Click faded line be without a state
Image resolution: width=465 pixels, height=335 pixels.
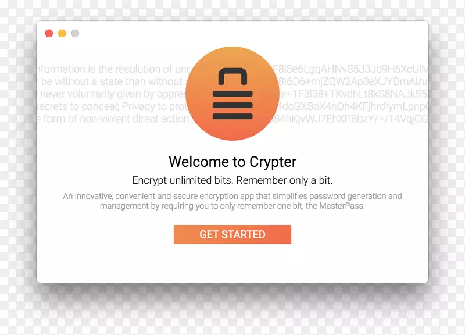[x=111, y=81]
